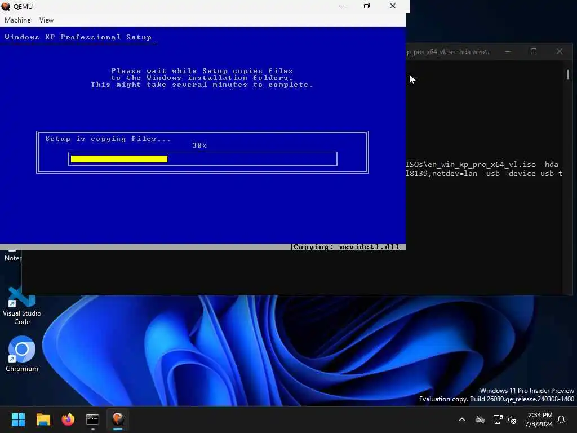Minimize the QEMU window
The width and height of the screenshot is (577, 433).
[341, 6]
